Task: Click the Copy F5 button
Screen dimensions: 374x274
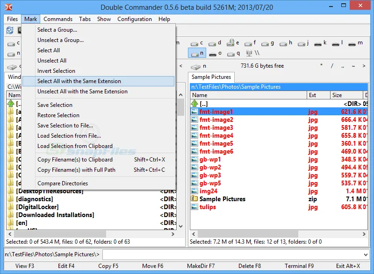Action: (108, 266)
